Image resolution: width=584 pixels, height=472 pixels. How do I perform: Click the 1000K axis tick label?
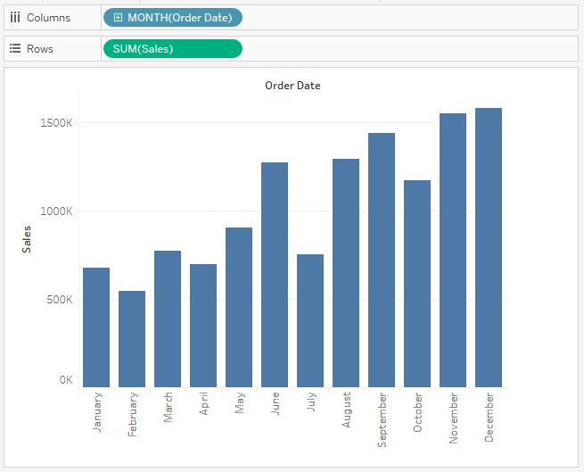[57, 211]
